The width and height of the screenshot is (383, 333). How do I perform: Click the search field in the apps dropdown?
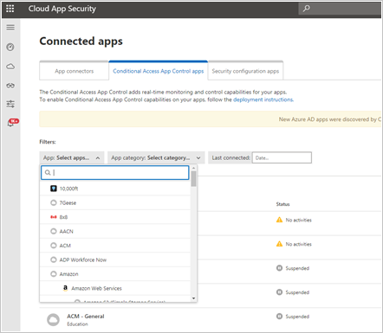[x=115, y=172]
